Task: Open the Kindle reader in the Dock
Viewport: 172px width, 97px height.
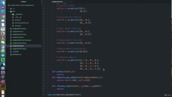Action: [3, 64]
